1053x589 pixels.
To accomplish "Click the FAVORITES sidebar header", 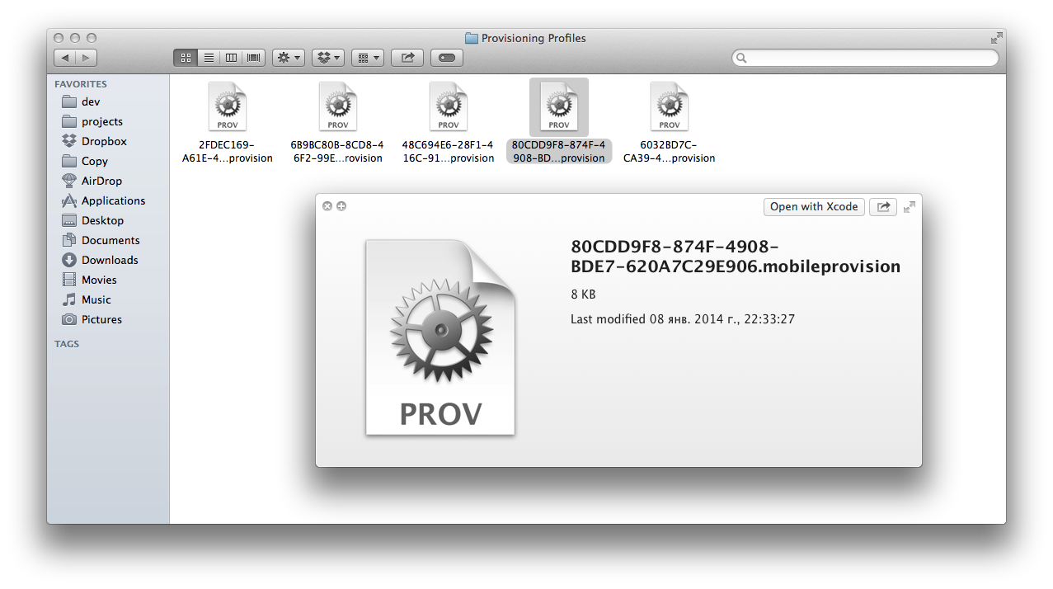I will [x=81, y=84].
